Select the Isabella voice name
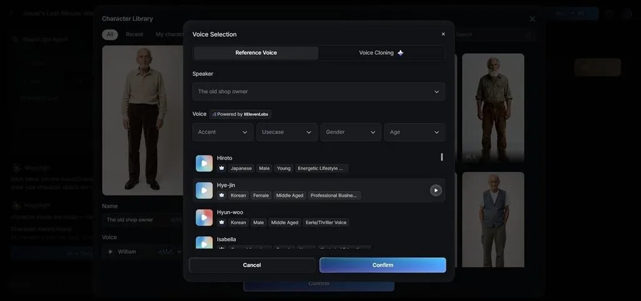Viewport: 641px width, 301px height. pyautogui.click(x=227, y=239)
